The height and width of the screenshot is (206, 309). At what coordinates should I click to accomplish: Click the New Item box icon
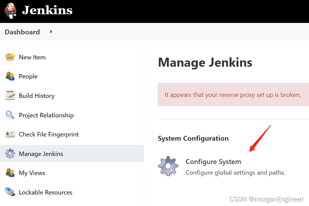[10, 57]
